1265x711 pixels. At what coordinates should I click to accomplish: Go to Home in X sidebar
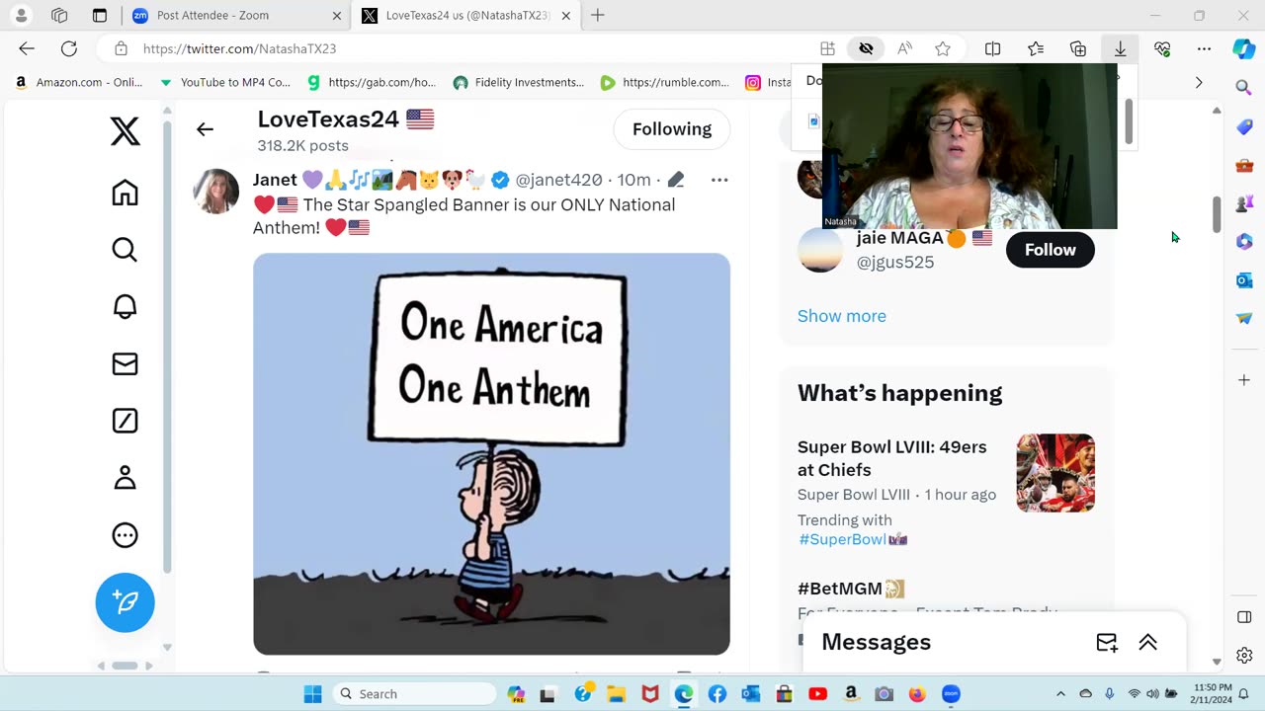coord(125,193)
